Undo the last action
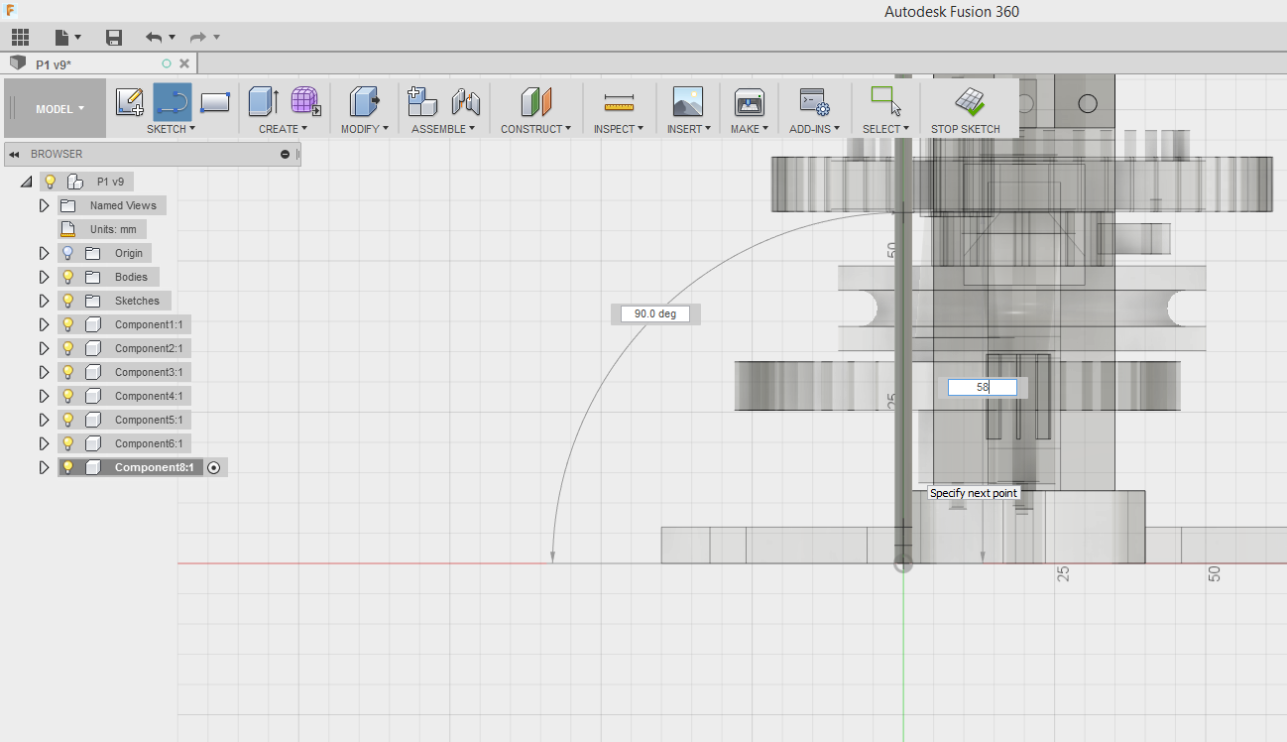Image resolution: width=1287 pixels, height=742 pixels. (x=154, y=38)
